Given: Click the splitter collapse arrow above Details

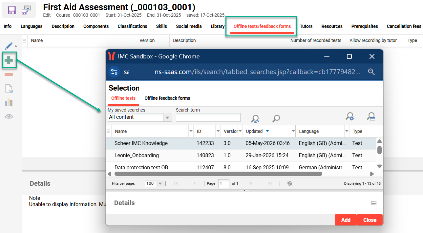Looking at the screenshot, I should click(x=244, y=190).
